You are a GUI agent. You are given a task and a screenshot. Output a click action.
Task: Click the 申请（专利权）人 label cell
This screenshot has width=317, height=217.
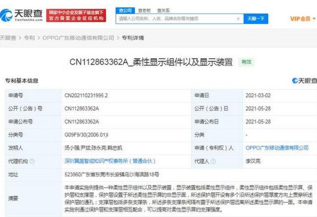click(217, 148)
